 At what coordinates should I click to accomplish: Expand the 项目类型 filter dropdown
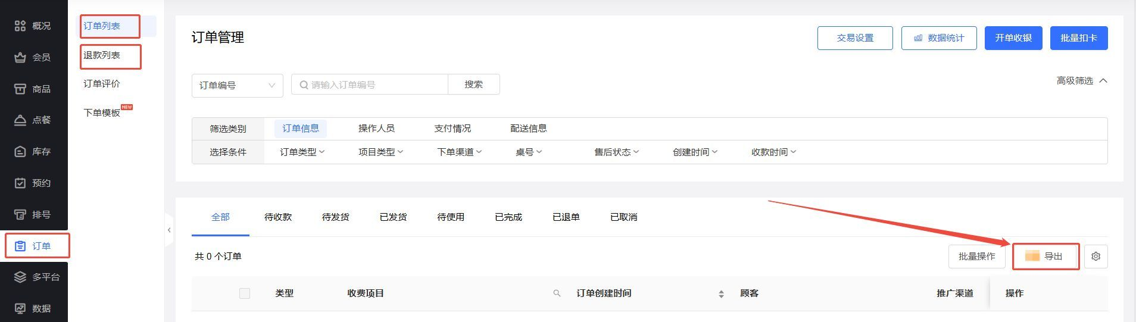[x=381, y=152]
